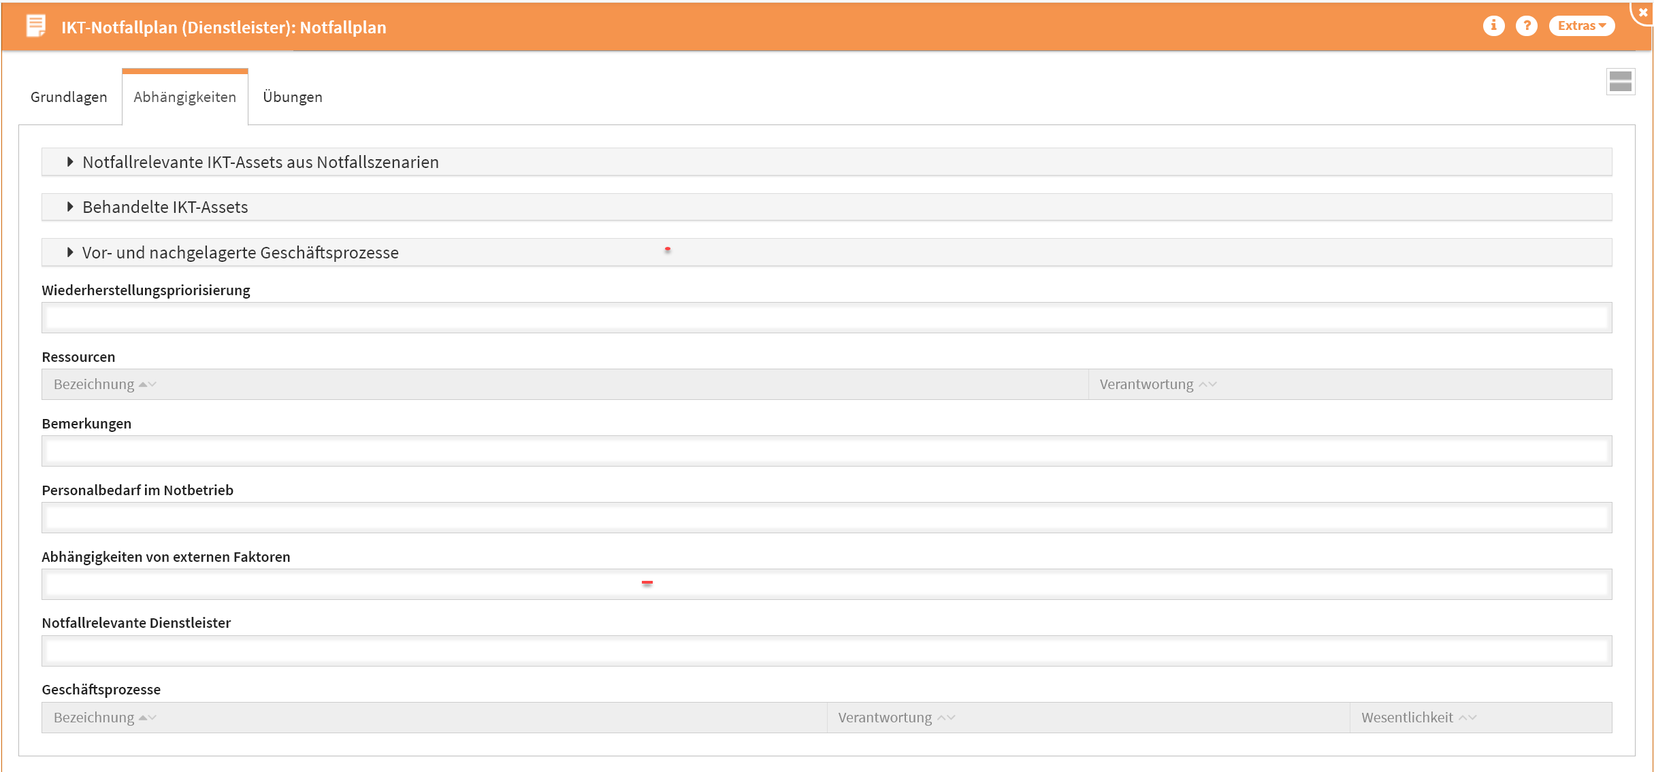Image resolution: width=1654 pixels, height=772 pixels.
Task: Select the Abhängigkeiten tab
Action: [x=184, y=97]
